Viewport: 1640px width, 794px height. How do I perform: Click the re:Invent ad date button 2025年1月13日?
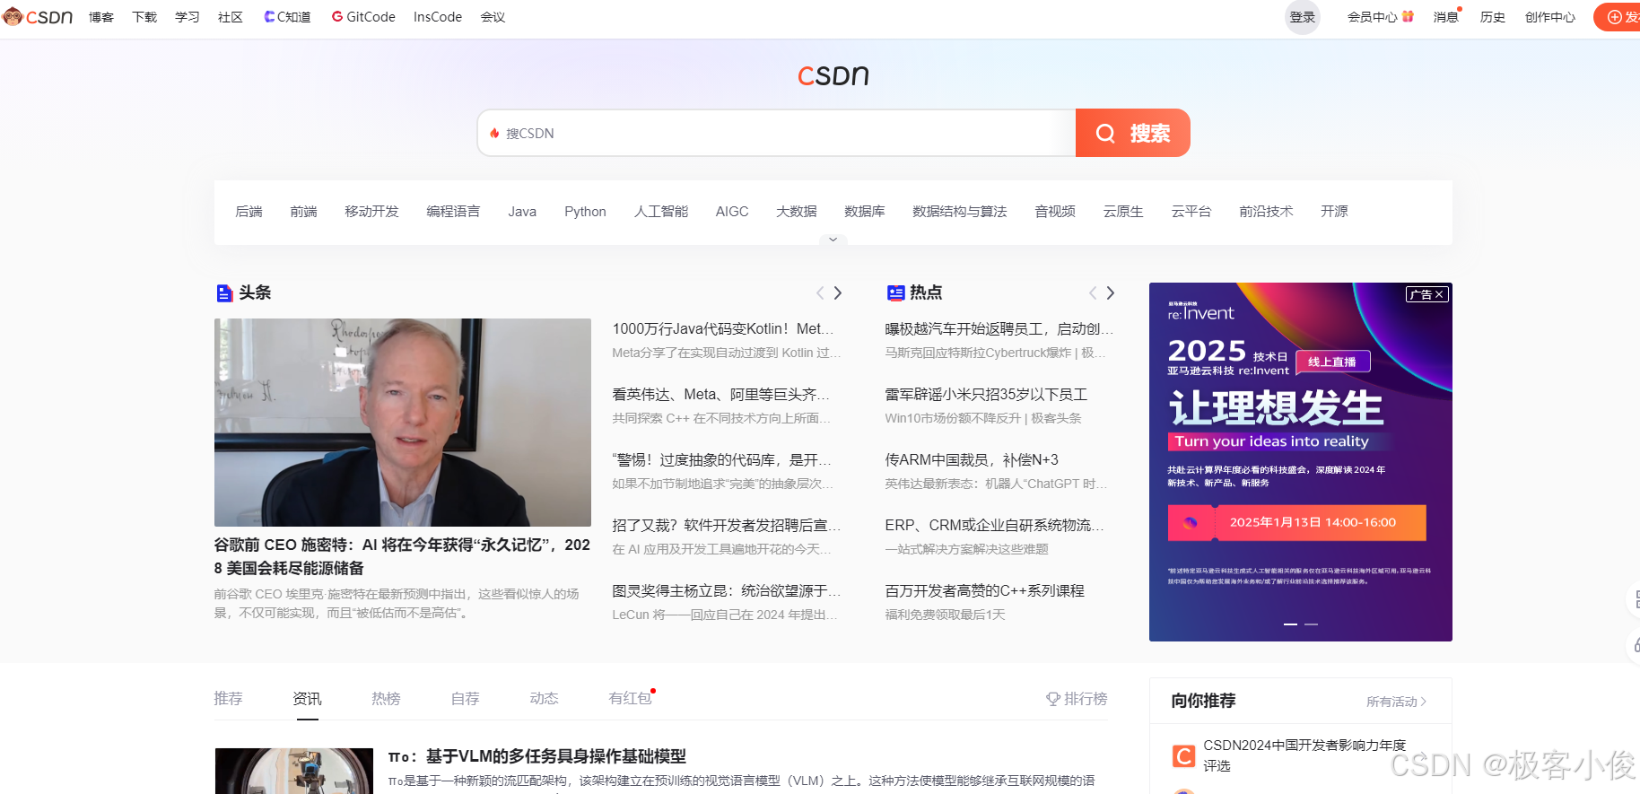[1296, 523]
